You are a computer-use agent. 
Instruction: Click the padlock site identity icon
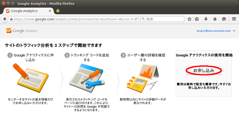[11, 19]
